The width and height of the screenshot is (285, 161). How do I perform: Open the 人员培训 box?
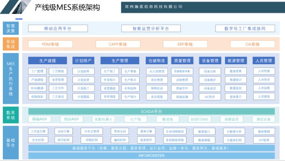tap(264, 80)
